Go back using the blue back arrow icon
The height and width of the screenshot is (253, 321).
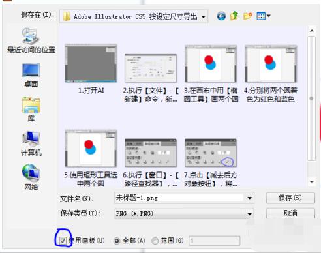tap(221, 16)
